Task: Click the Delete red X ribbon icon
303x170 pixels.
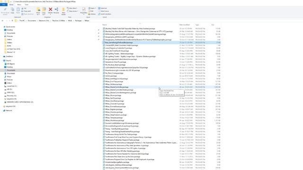Action: click(51, 9)
